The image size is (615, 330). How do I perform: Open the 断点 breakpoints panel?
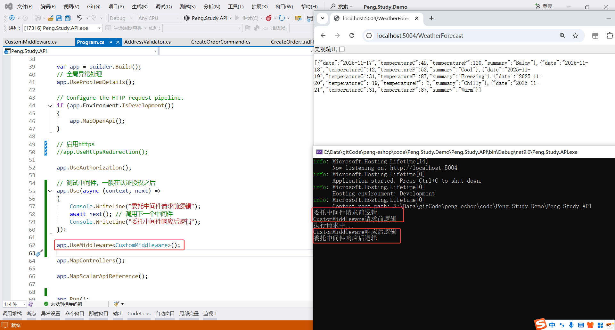pos(31,314)
